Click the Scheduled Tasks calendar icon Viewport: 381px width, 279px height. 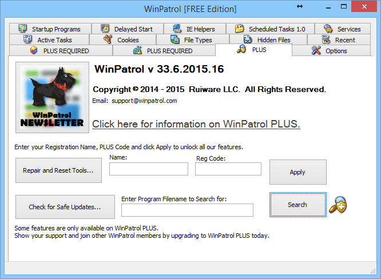click(239, 29)
